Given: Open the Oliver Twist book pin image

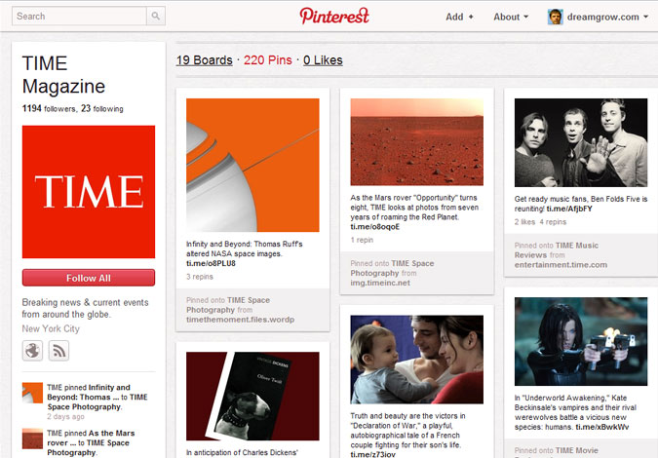Looking at the screenshot, I should tap(252, 396).
